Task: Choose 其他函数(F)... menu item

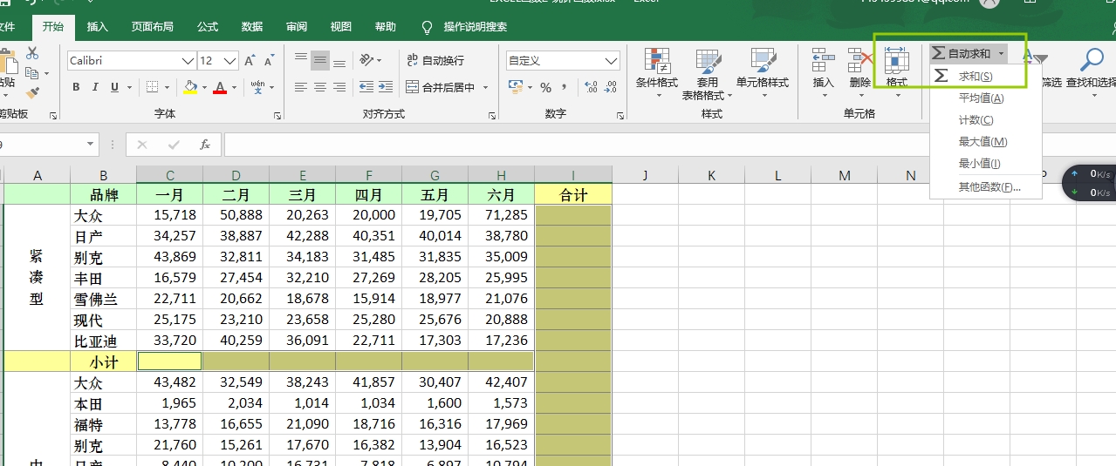Action: tap(986, 187)
